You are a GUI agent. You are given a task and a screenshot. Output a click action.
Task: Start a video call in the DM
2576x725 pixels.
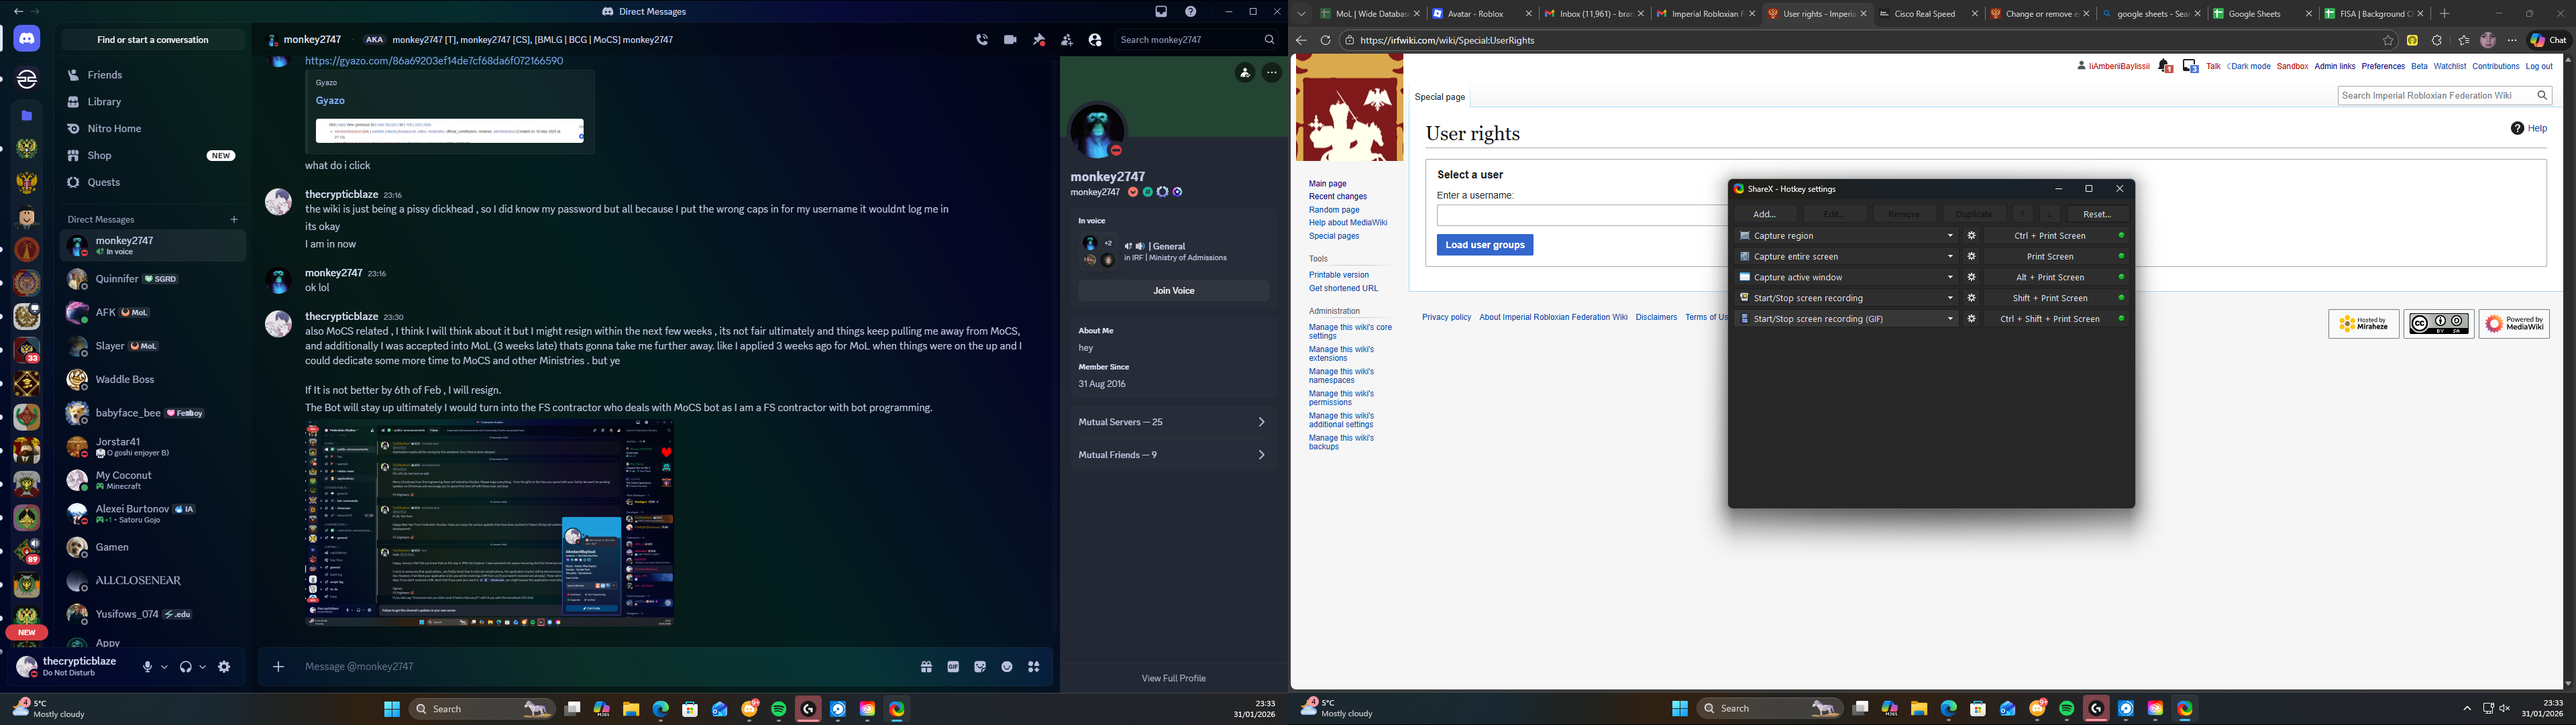click(1010, 40)
